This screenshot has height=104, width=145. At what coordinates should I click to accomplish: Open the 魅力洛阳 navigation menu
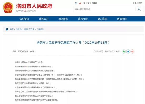click(x=102, y=19)
